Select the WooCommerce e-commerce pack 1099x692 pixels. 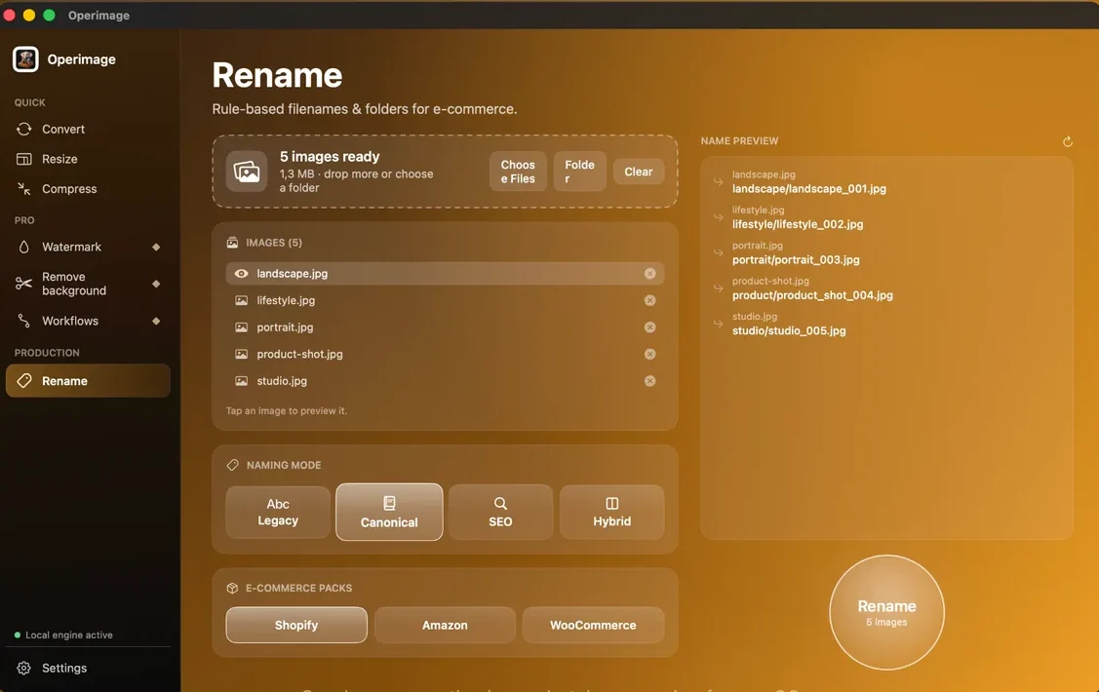tap(593, 625)
